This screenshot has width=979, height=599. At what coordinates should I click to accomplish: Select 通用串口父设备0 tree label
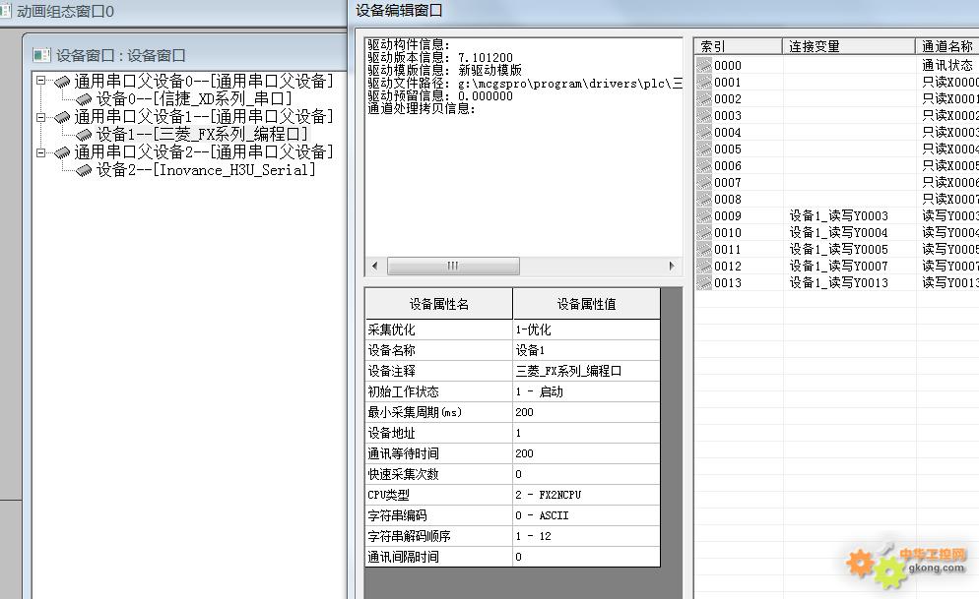(x=204, y=81)
